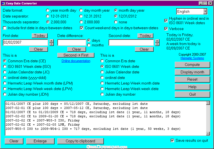The image size is (214, 149).
Task: Select ordinal date (yyyy-ddd) for first date
Action: tap(5, 78)
